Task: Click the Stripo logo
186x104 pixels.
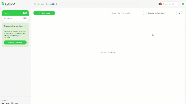Action: click(8, 4)
